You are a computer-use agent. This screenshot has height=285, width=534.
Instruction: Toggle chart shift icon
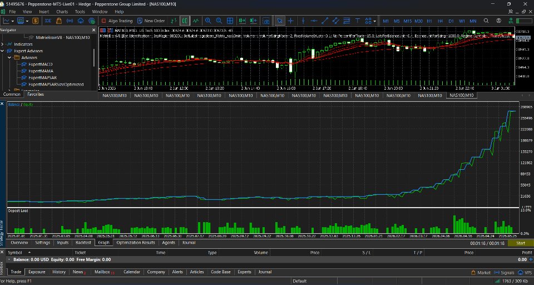tap(253, 21)
